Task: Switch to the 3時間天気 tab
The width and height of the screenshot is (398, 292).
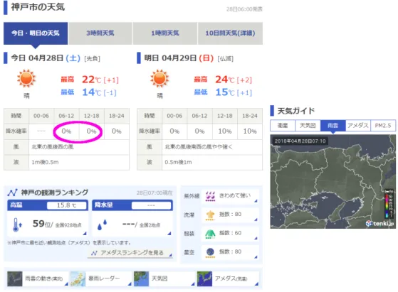Action: [100, 33]
